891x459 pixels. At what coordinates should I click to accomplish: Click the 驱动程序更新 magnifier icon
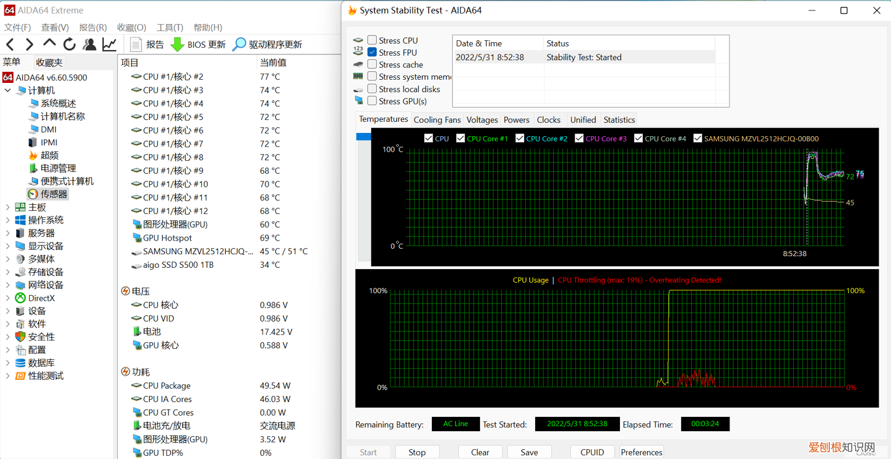click(239, 45)
